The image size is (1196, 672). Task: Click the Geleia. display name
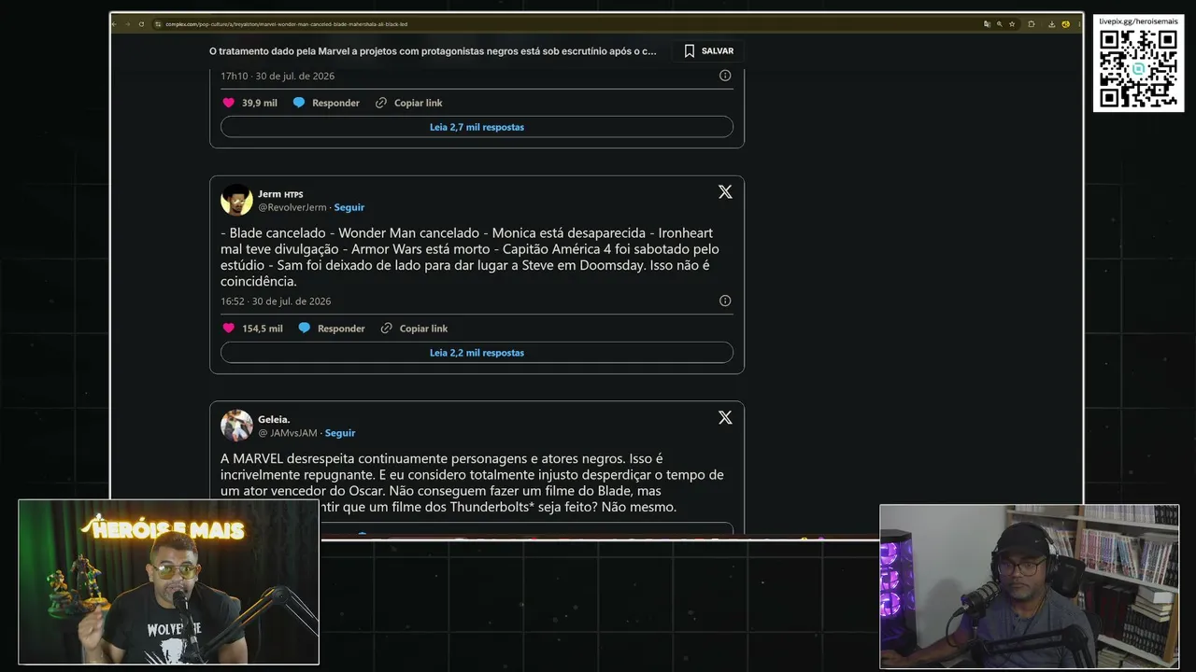pos(274,420)
